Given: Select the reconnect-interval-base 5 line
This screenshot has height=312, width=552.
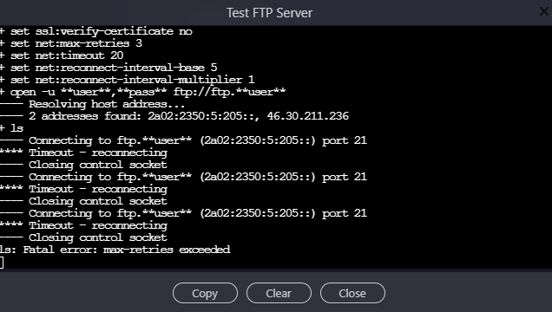Looking at the screenshot, I should [x=108, y=68].
